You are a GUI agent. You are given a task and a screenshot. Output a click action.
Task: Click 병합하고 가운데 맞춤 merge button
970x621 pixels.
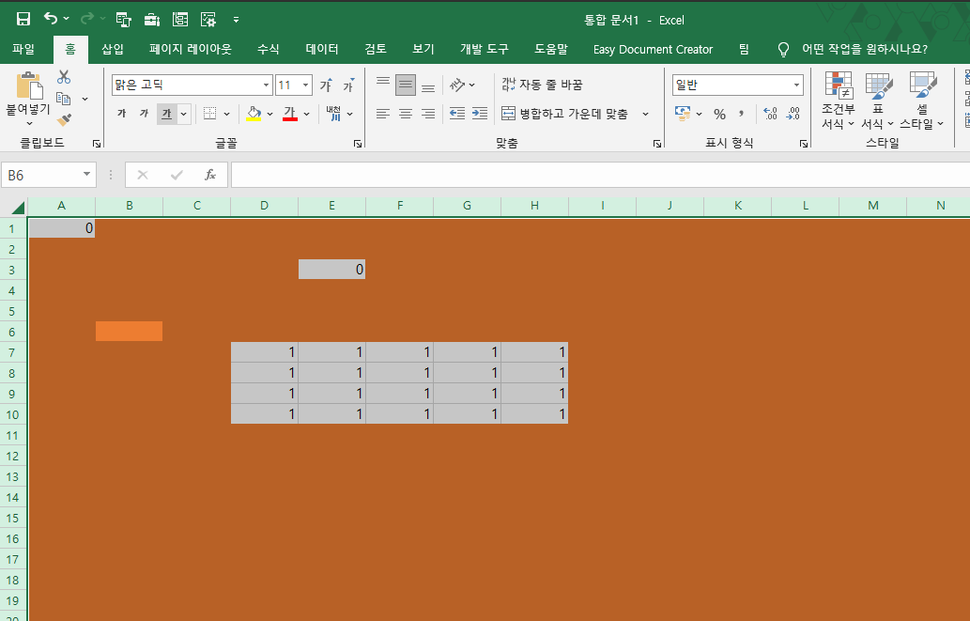(564, 114)
